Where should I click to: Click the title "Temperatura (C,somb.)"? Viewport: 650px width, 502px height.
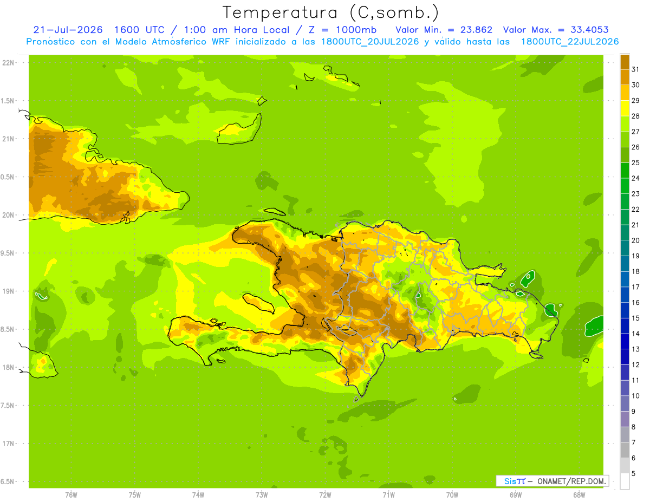click(331, 12)
